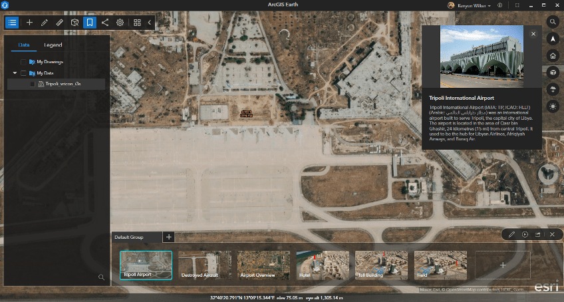This screenshot has height=302, width=564.
Task: Toggle the table of contents panel
Action: pyautogui.click(x=12, y=23)
